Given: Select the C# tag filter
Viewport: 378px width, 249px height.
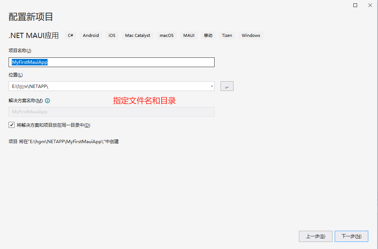Looking at the screenshot, I should coord(70,35).
